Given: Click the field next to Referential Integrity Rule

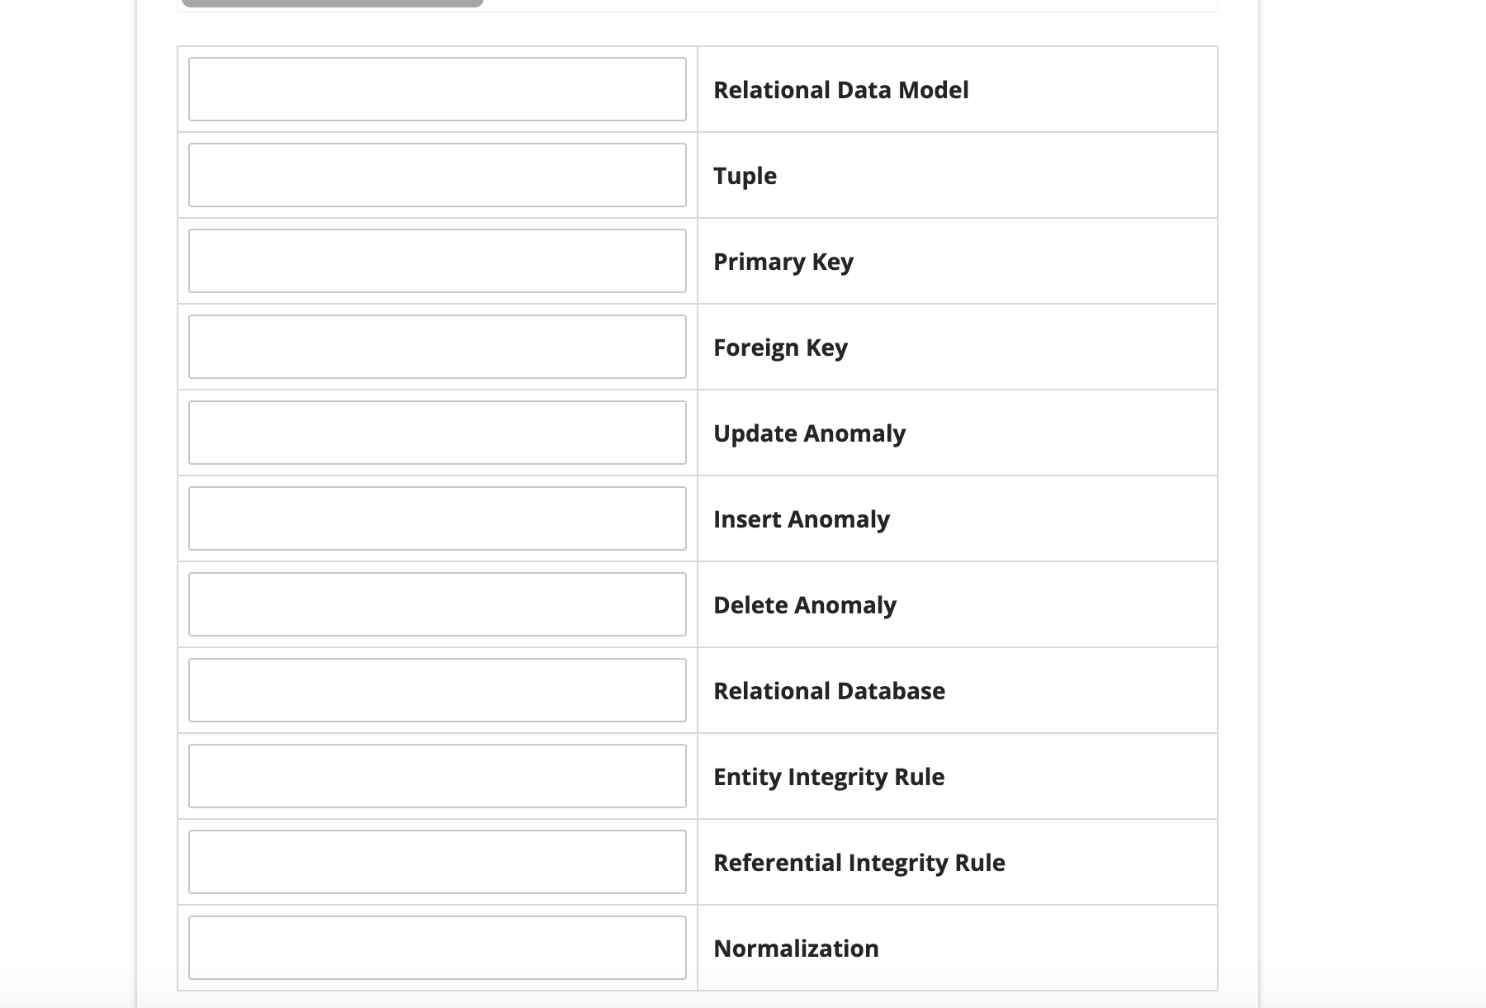Looking at the screenshot, I should pyautogui.click(x=438, y=862).
